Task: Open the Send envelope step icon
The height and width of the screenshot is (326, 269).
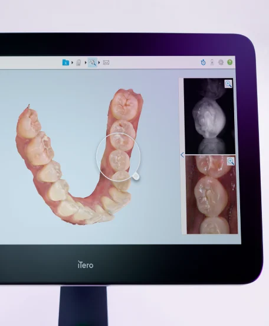Action: pos(106,63)
